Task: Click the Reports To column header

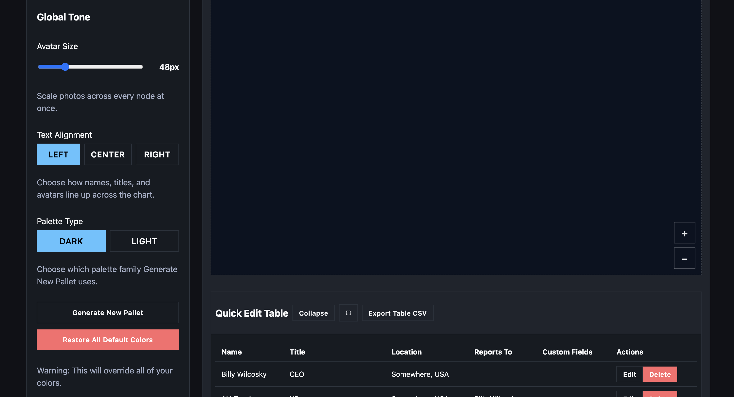Action: [x=493, y=352]
